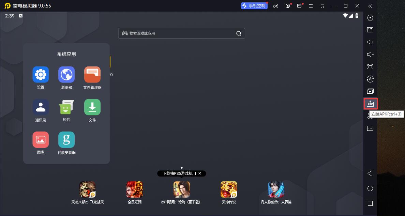Toggle fullscreen mode

click(x=370, y=66)
